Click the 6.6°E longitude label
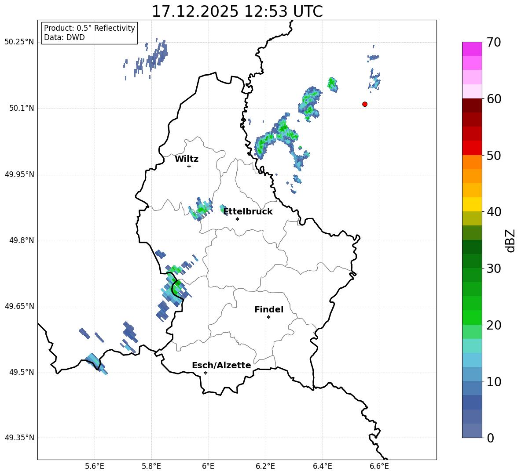Viewport: 521px width, 475px height. 379,466
